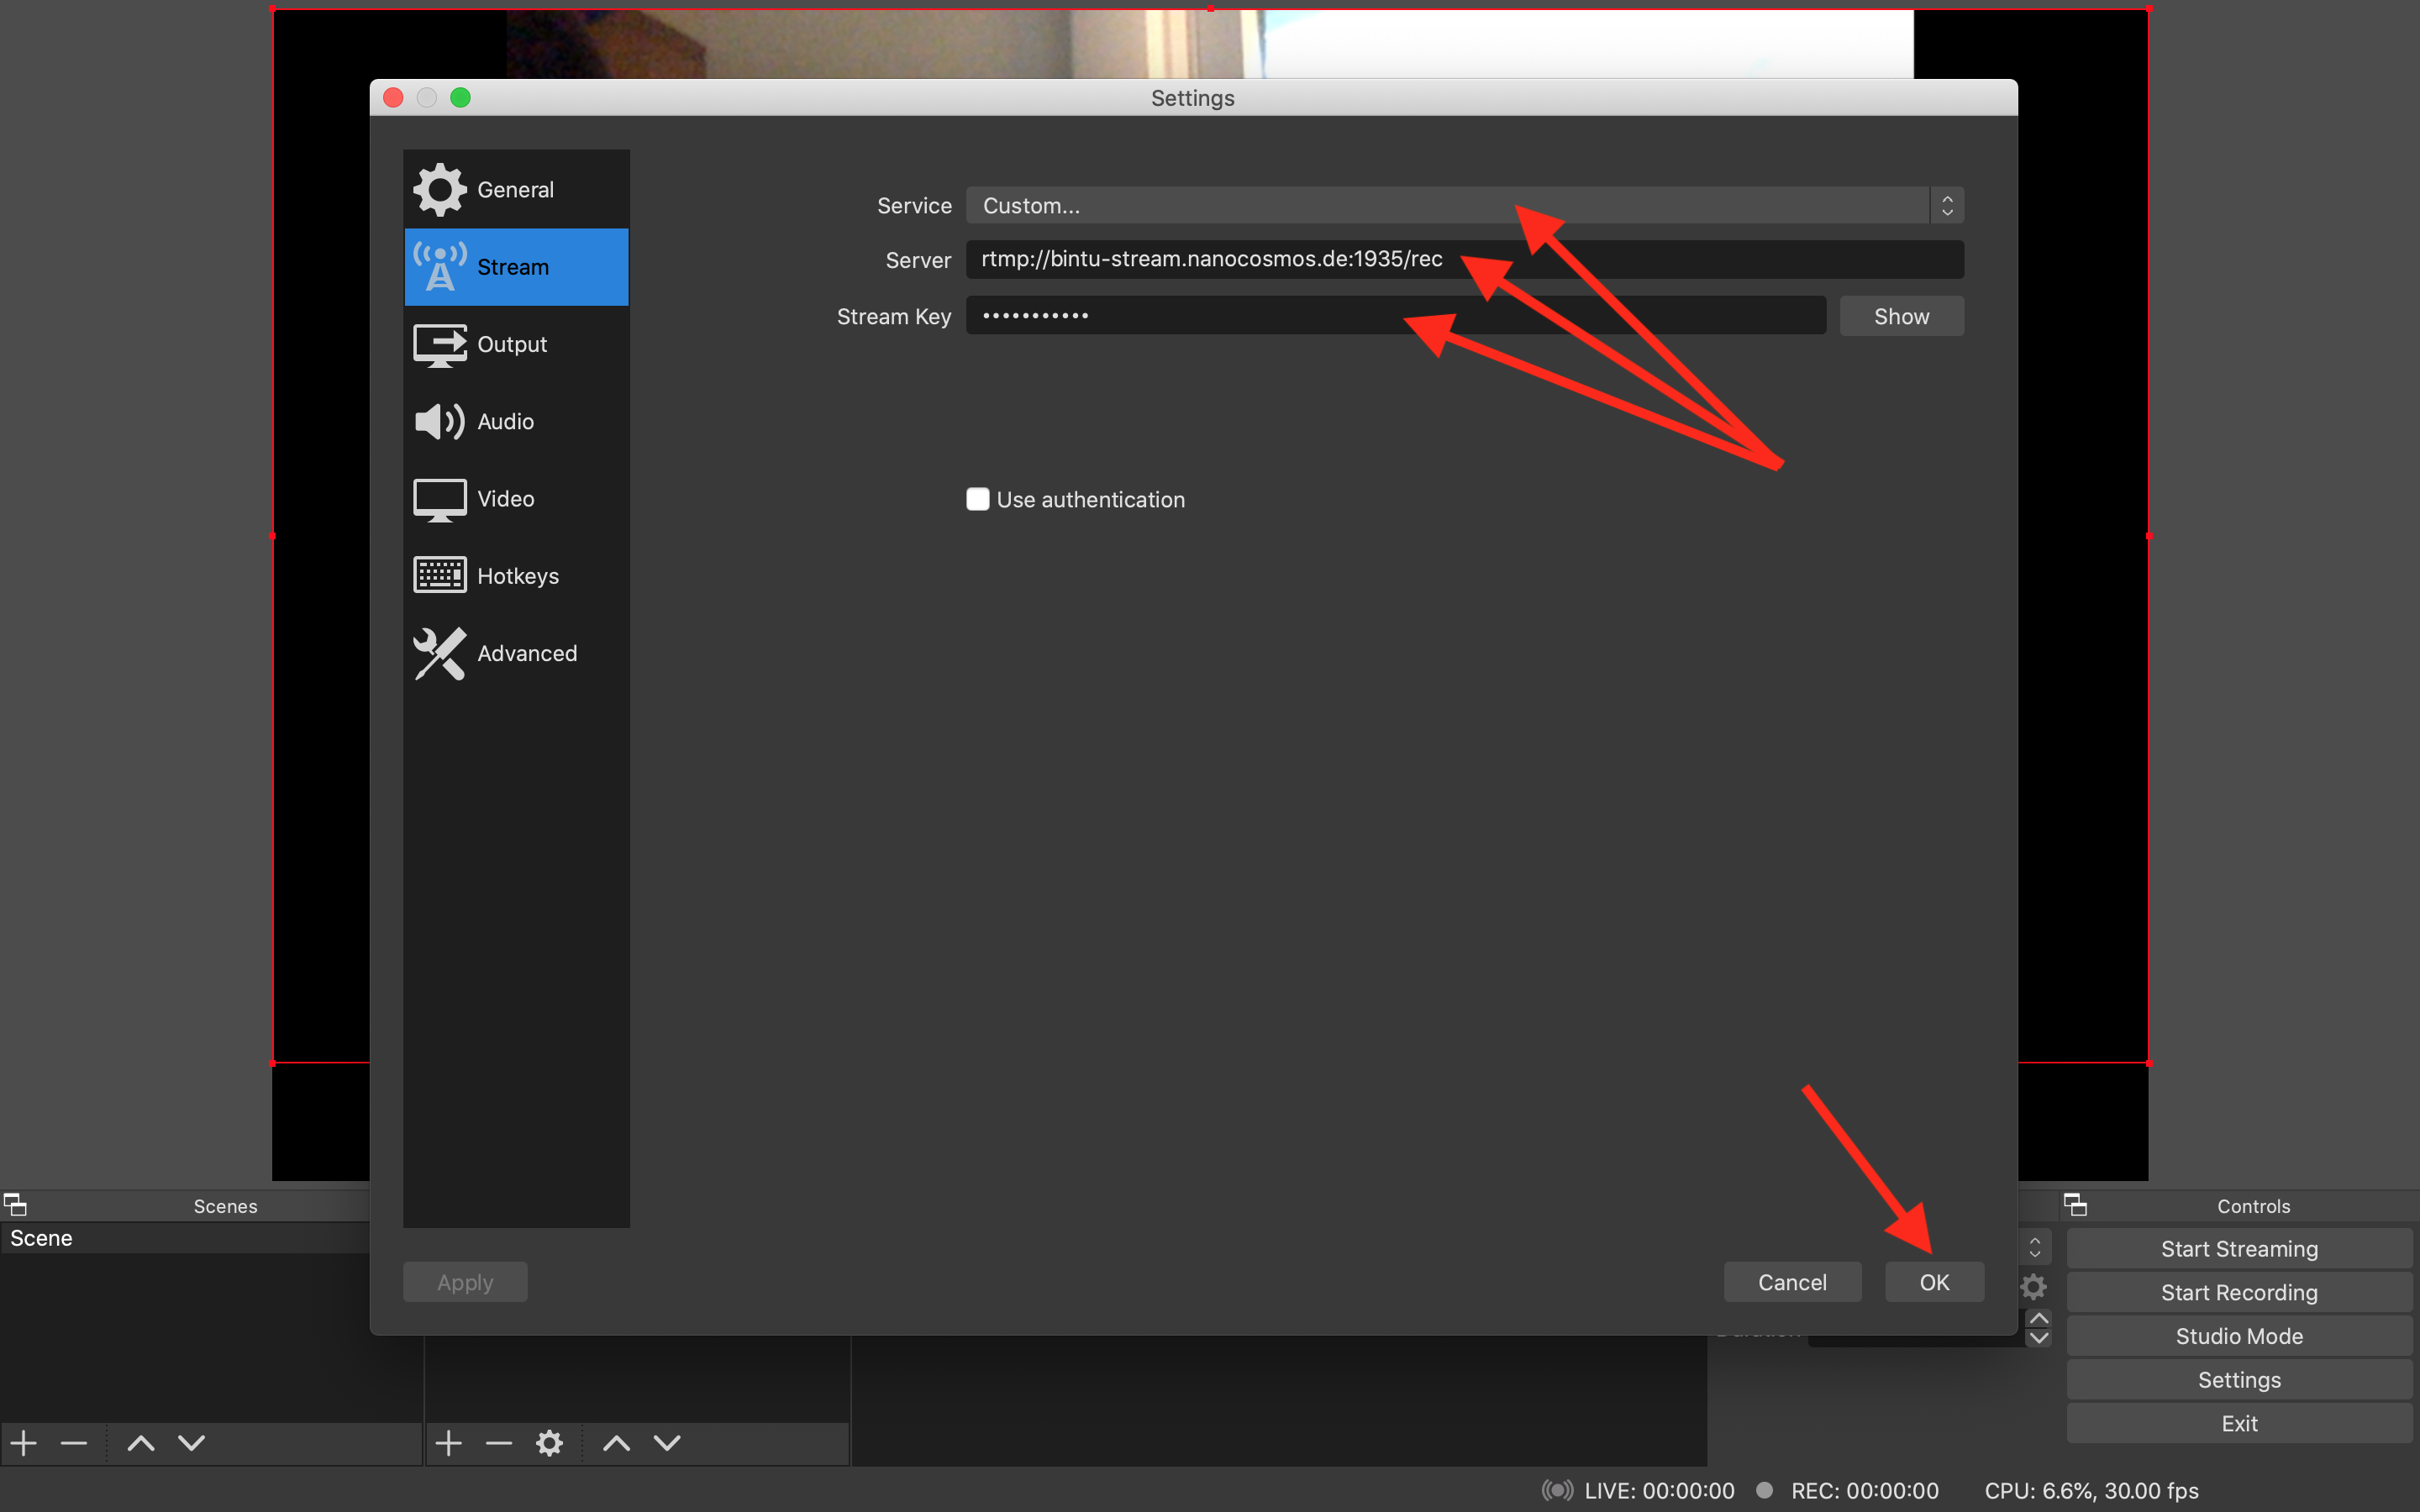Open Video settings with monitor icon
Viewport: 2420px width, 1512px height.
point(516,498)
